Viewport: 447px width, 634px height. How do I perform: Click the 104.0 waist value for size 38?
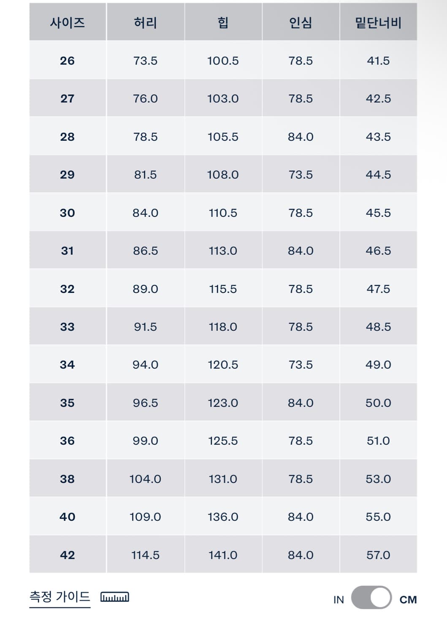pos(145,479)
